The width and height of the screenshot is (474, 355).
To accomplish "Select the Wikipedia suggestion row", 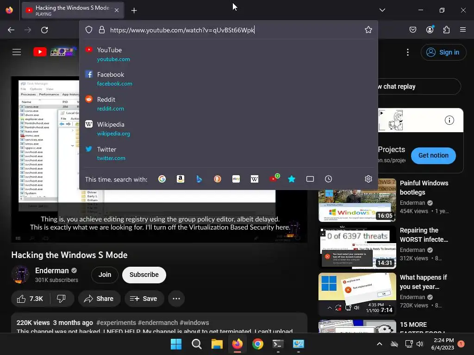I will click(x=229, y=129).
